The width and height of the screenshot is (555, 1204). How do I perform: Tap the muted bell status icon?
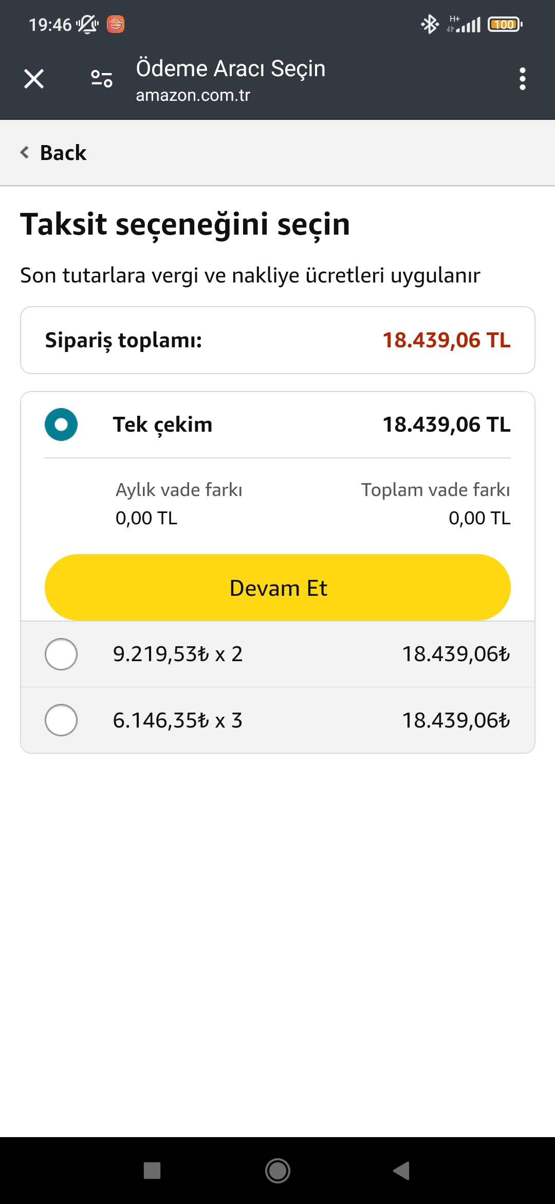(x=87, y=24)
